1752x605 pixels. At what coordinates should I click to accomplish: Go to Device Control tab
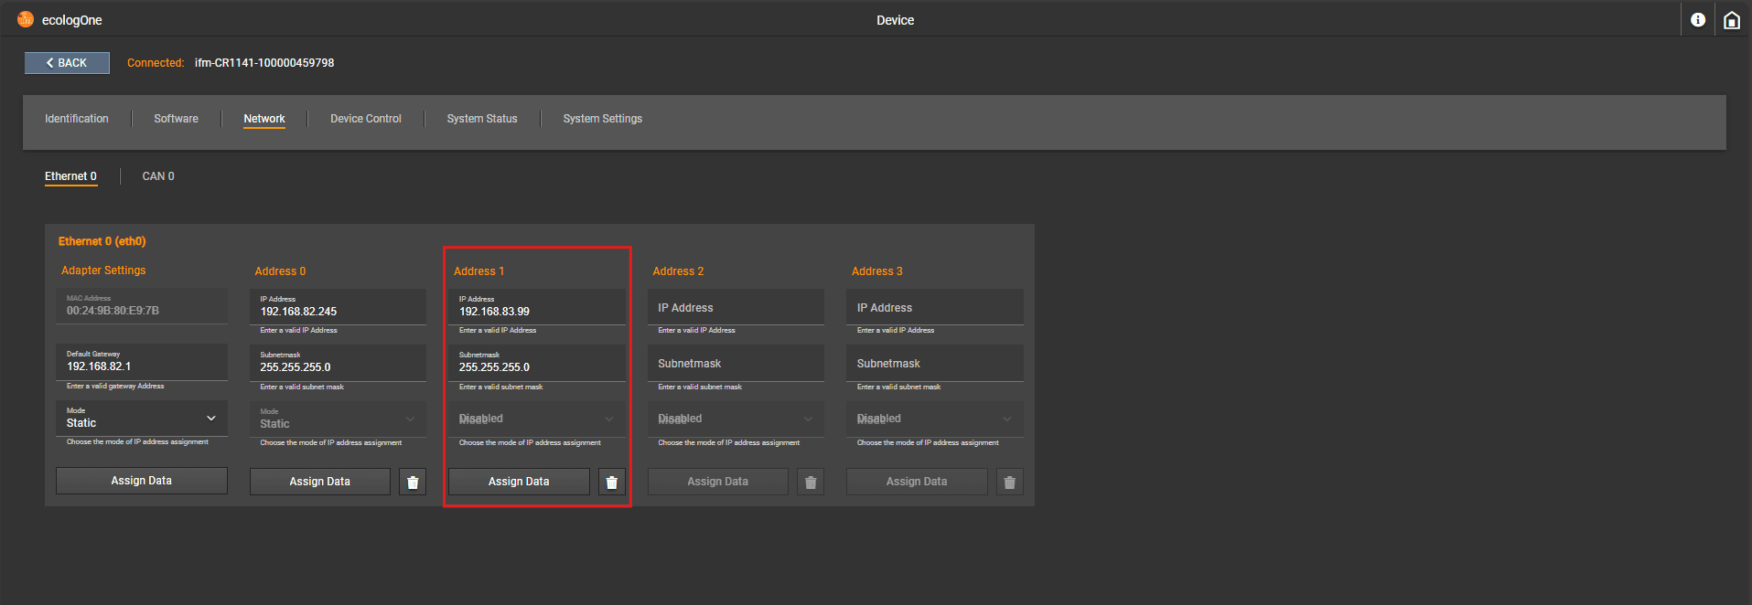pos(366,119)
